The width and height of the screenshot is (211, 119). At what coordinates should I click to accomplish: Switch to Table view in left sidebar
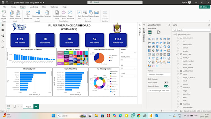(2, 30)
